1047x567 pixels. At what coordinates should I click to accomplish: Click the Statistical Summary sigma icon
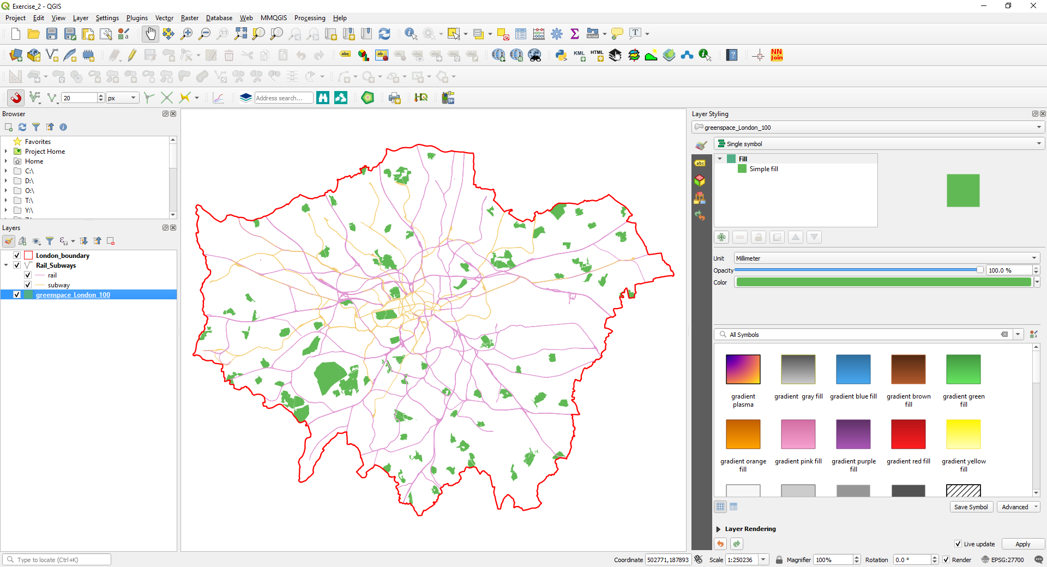[575, 34]
